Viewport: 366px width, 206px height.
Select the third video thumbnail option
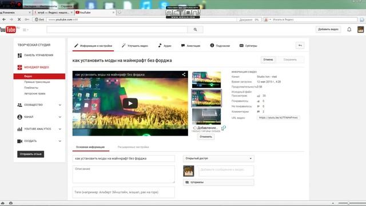(206, 117)
